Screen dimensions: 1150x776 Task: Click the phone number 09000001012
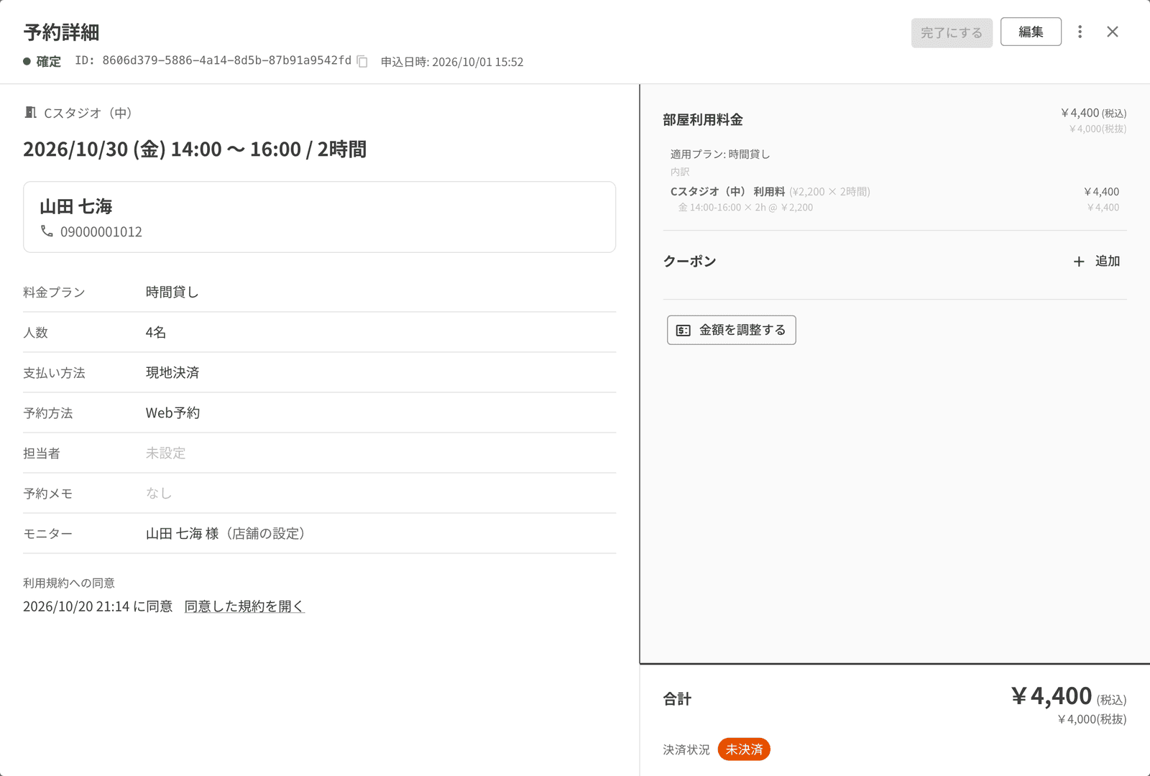(101, 232)
